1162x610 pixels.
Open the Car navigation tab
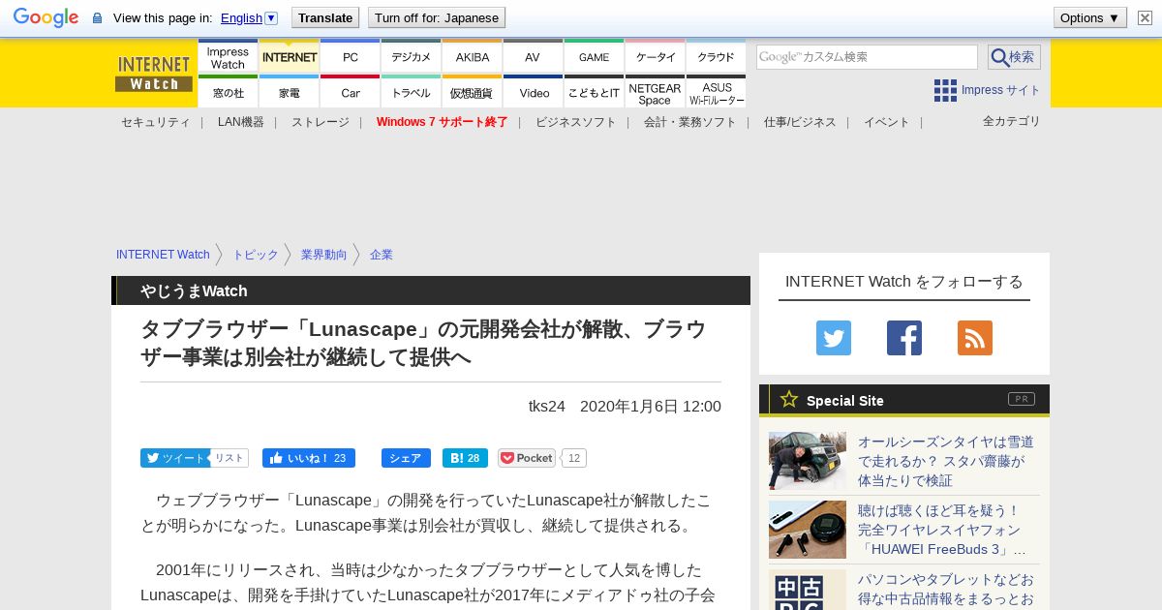pos(350,92)
